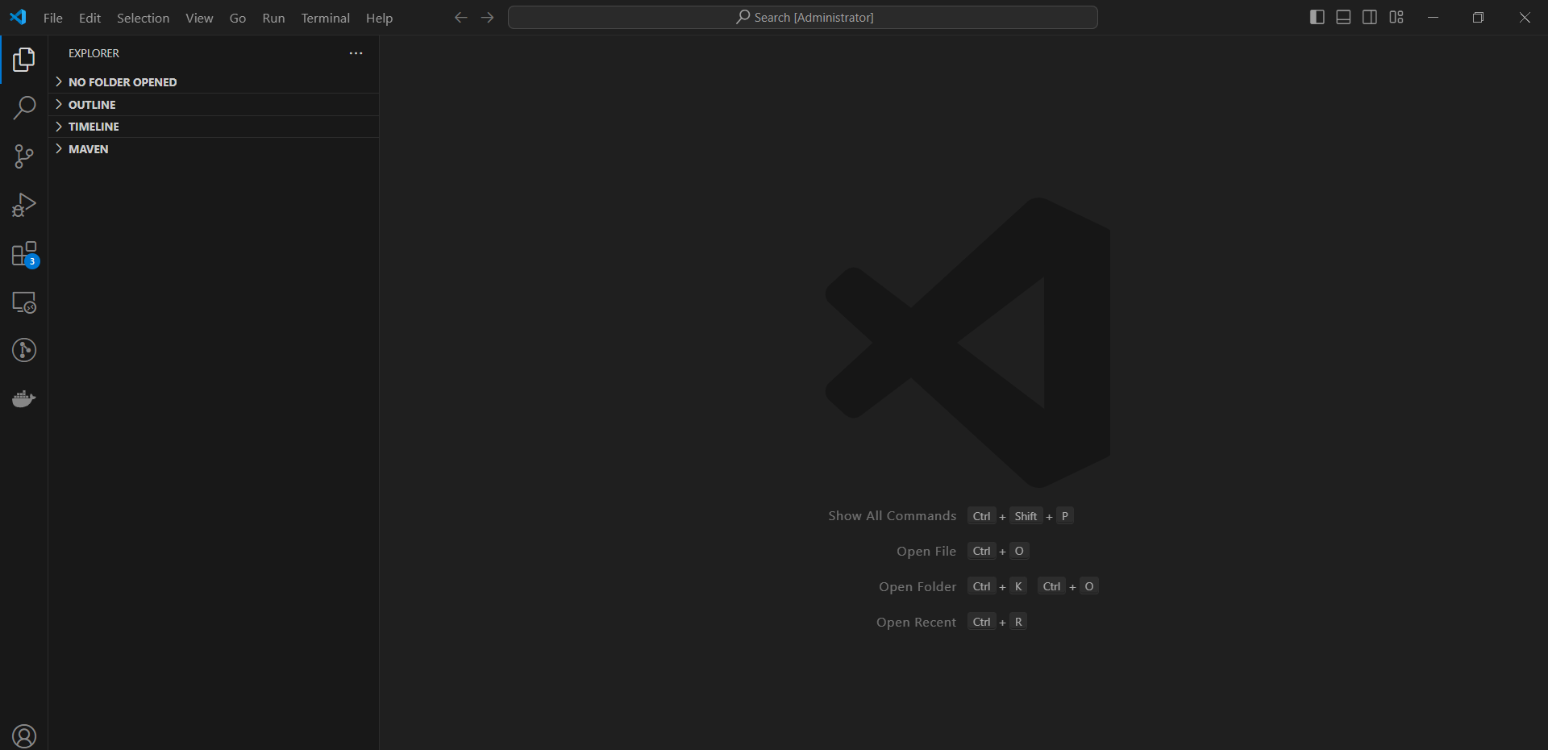Minimize the VS Code window

[1433, 17]
